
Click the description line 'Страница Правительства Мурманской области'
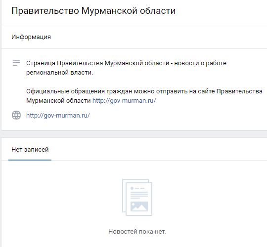[x=97, y=63]
